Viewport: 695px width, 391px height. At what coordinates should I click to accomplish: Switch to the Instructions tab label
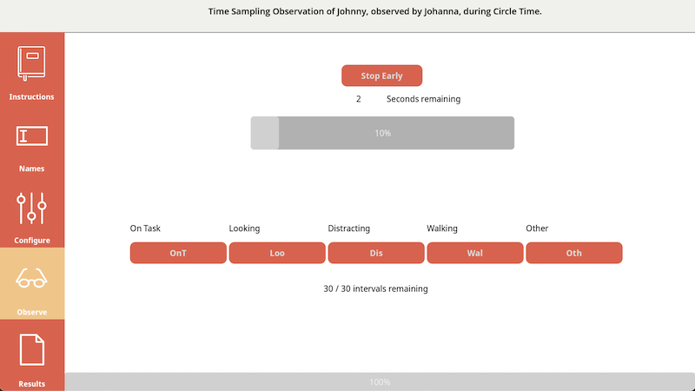point(32,96)
